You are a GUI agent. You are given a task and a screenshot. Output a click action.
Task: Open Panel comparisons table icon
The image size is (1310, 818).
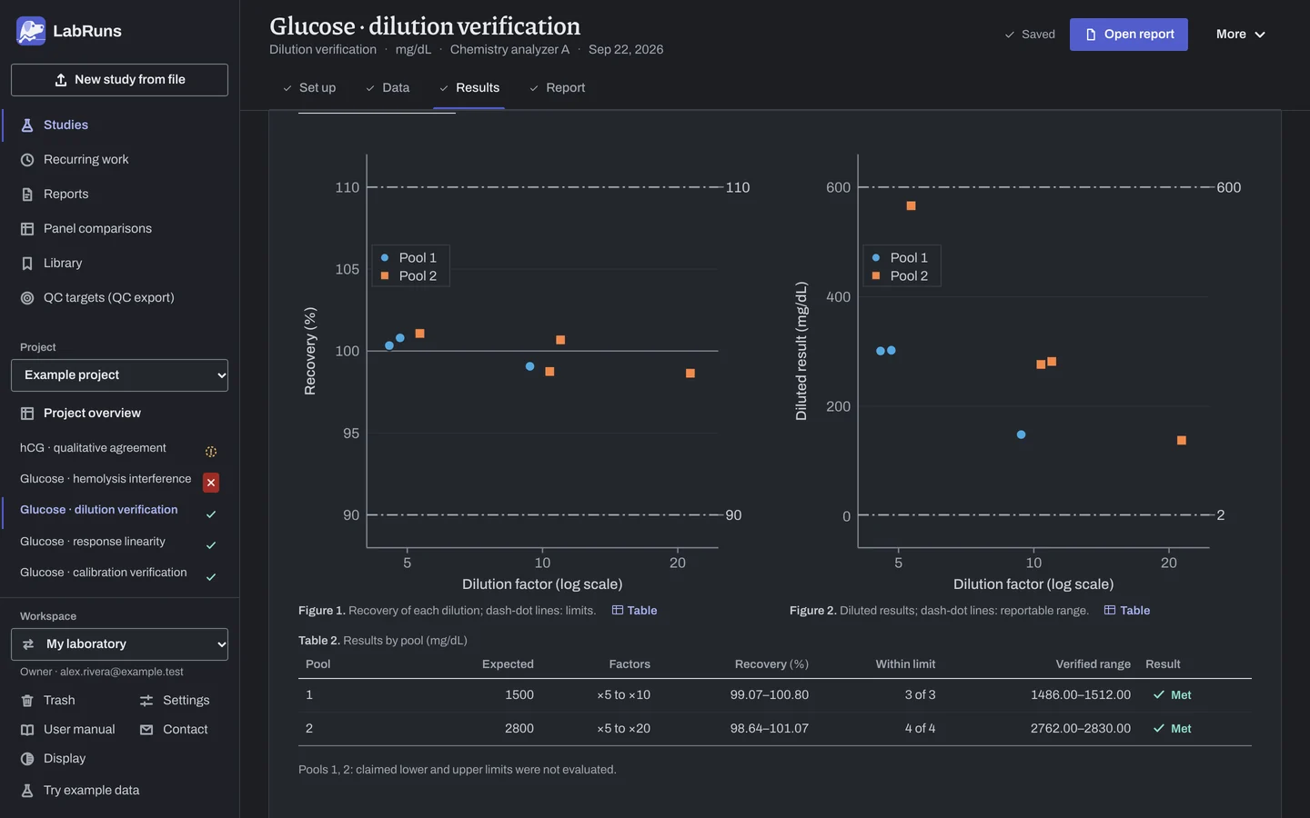27,229
